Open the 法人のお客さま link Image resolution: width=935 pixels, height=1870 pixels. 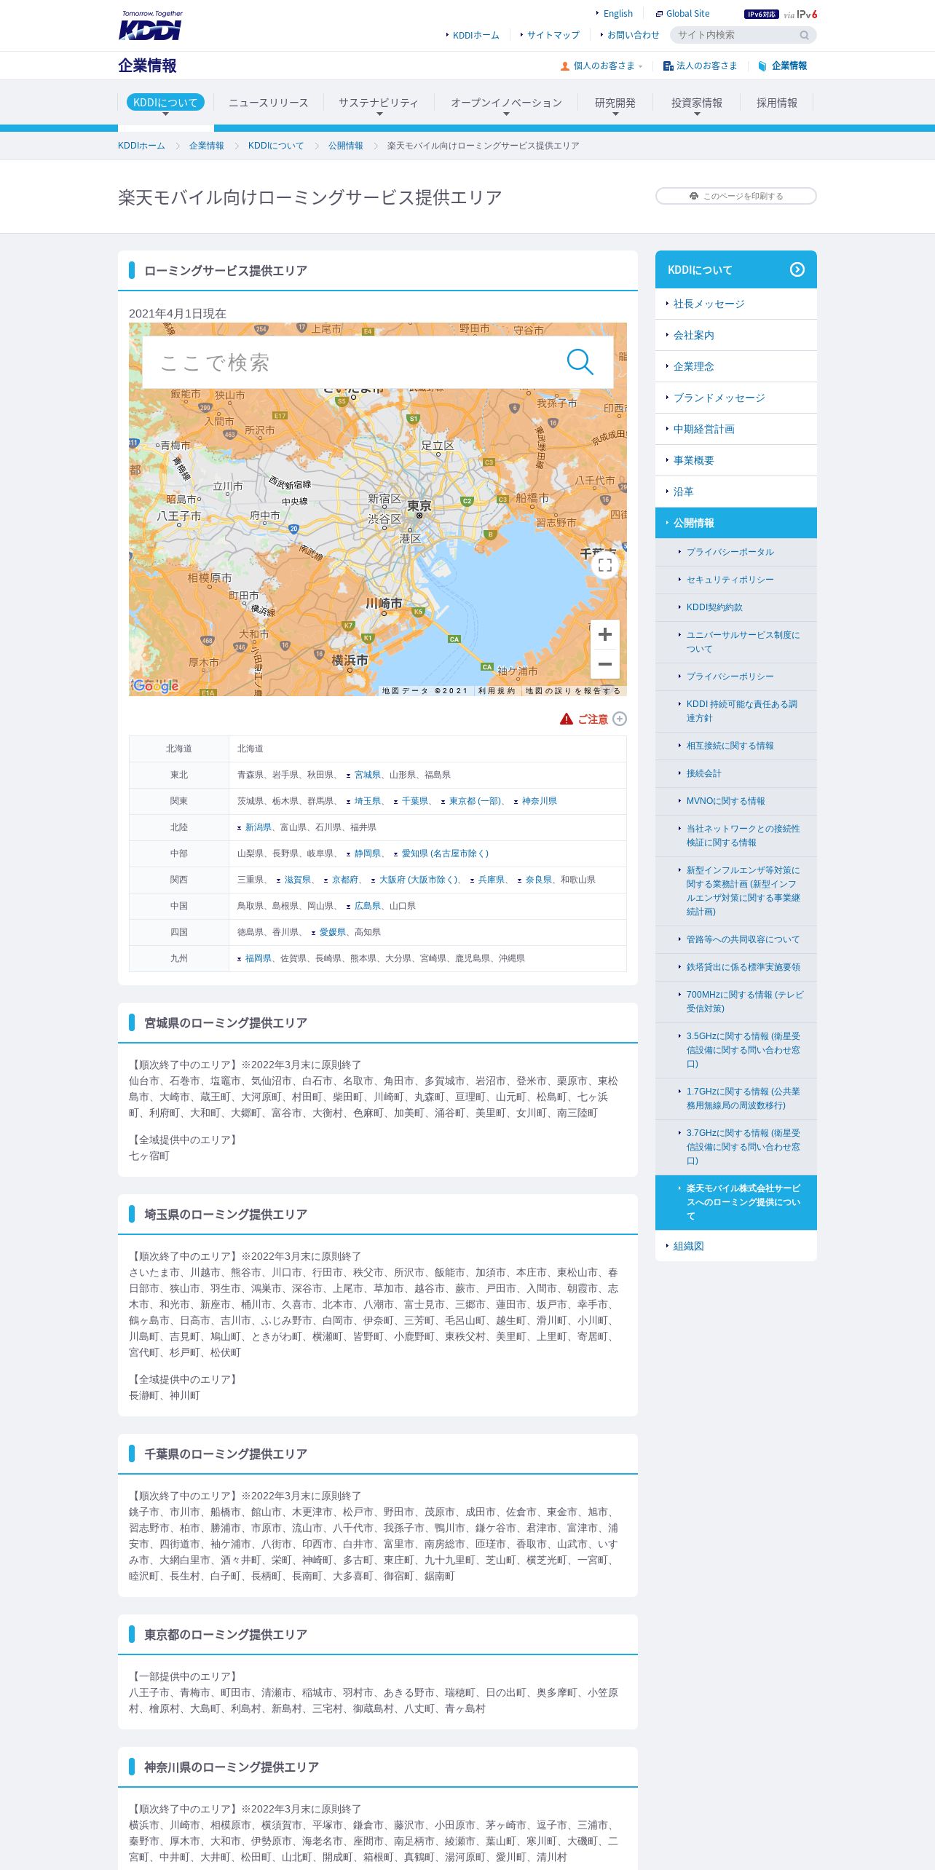click(x=706, y=66)
